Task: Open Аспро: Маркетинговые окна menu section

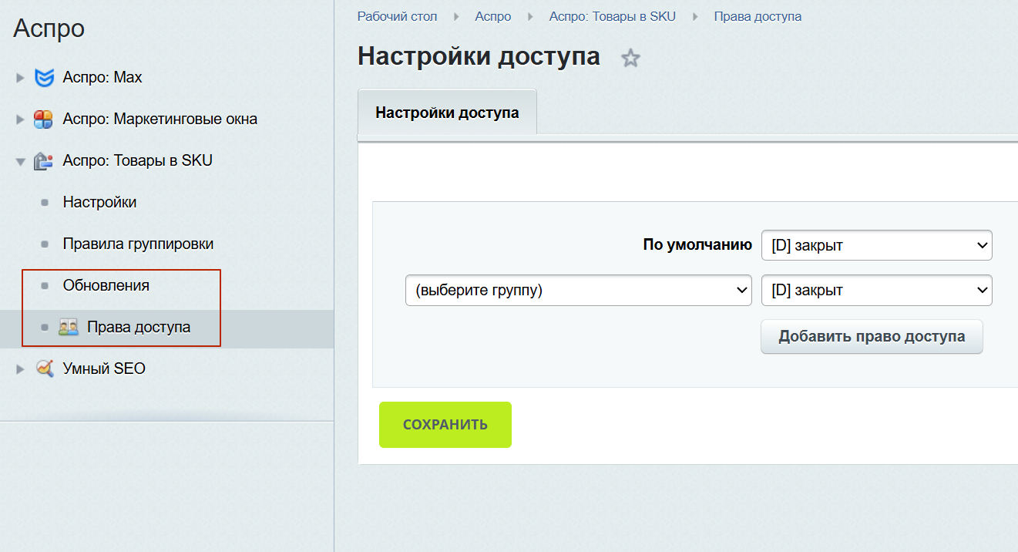Action: 160,119
